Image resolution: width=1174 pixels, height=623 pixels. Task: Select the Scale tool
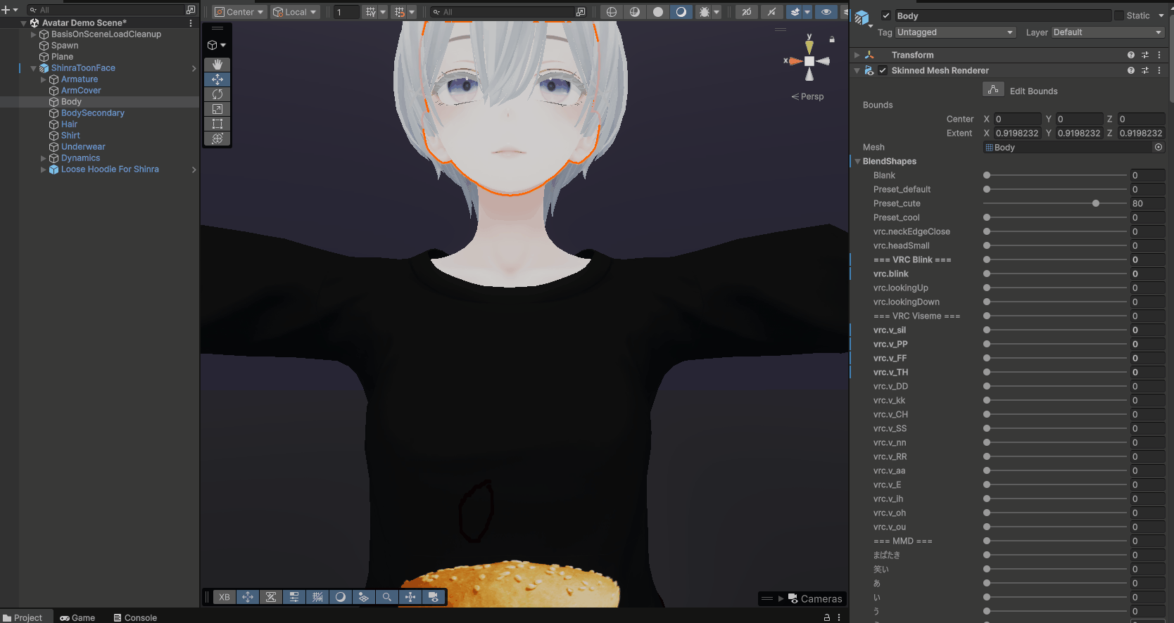pyautogui.click(x=217, y=109)
